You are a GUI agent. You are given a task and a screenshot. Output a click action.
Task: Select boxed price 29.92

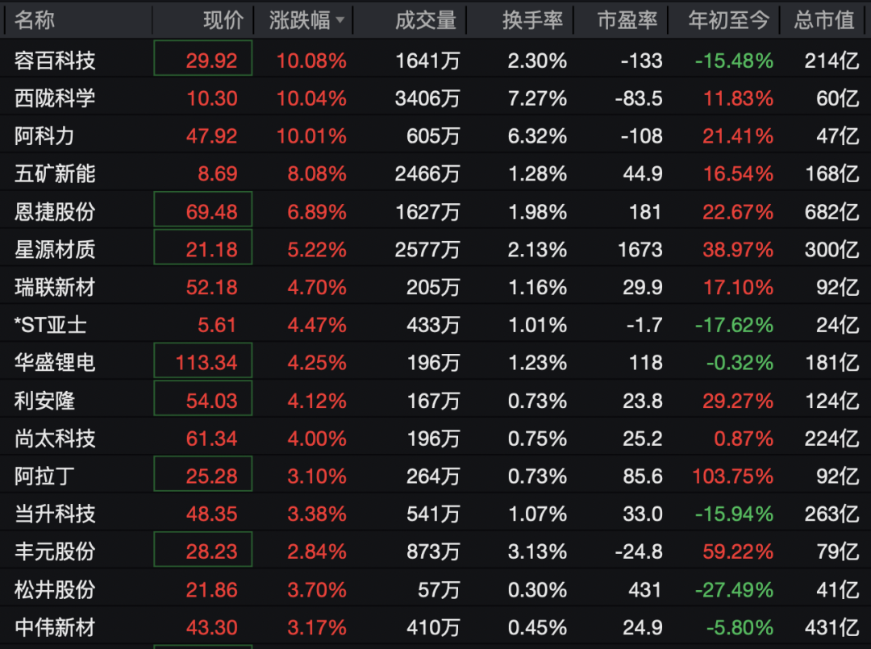click(202, 58)
